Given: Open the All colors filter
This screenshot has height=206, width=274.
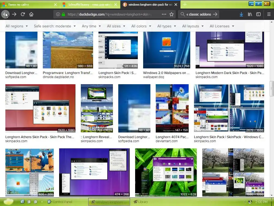Looking at the screenshot, I should point(141,26).
